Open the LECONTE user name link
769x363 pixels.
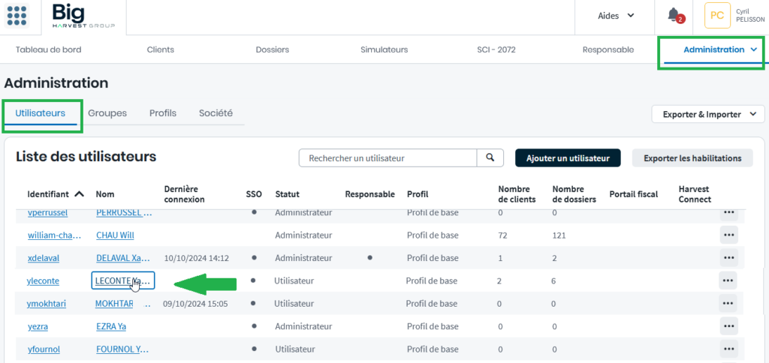tap(122, 280)
